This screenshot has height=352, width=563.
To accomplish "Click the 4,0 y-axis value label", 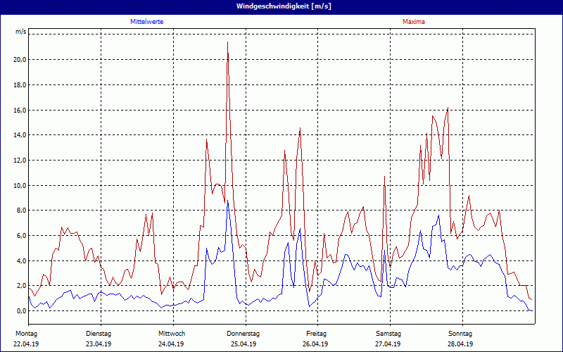I will pos(20,261).
